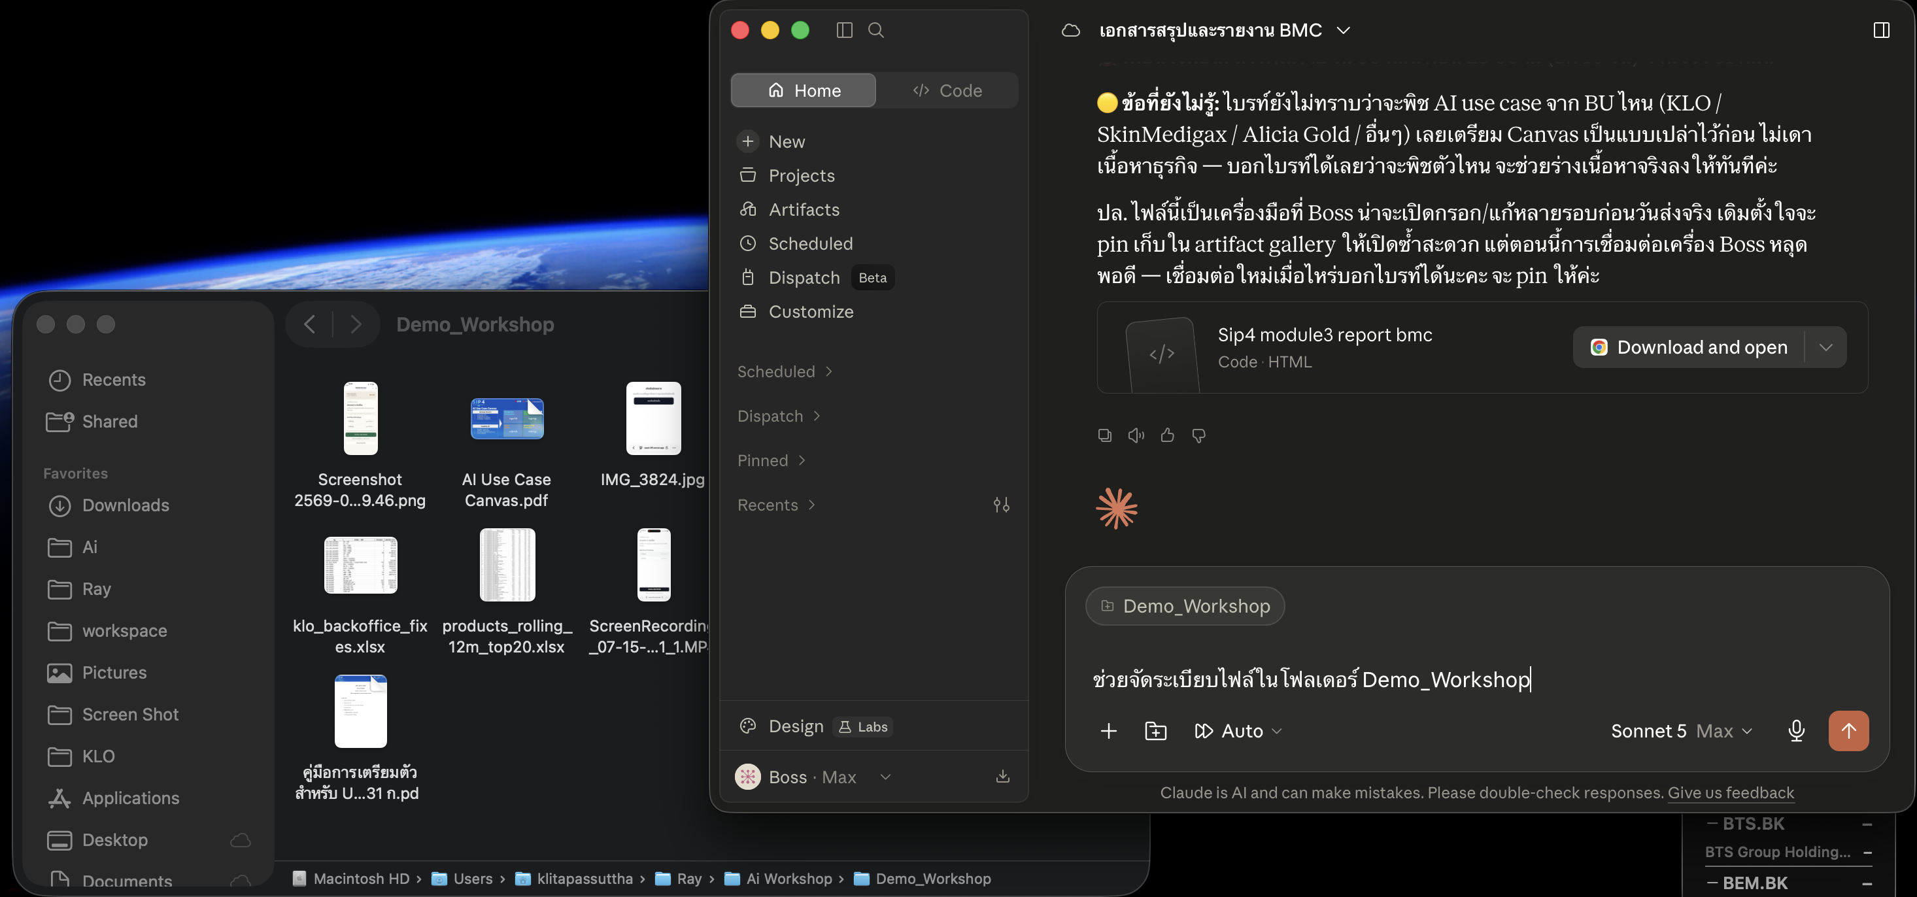Go forward in the Finder window
This screenshot has width=1917, height=897.
[356, 324]
